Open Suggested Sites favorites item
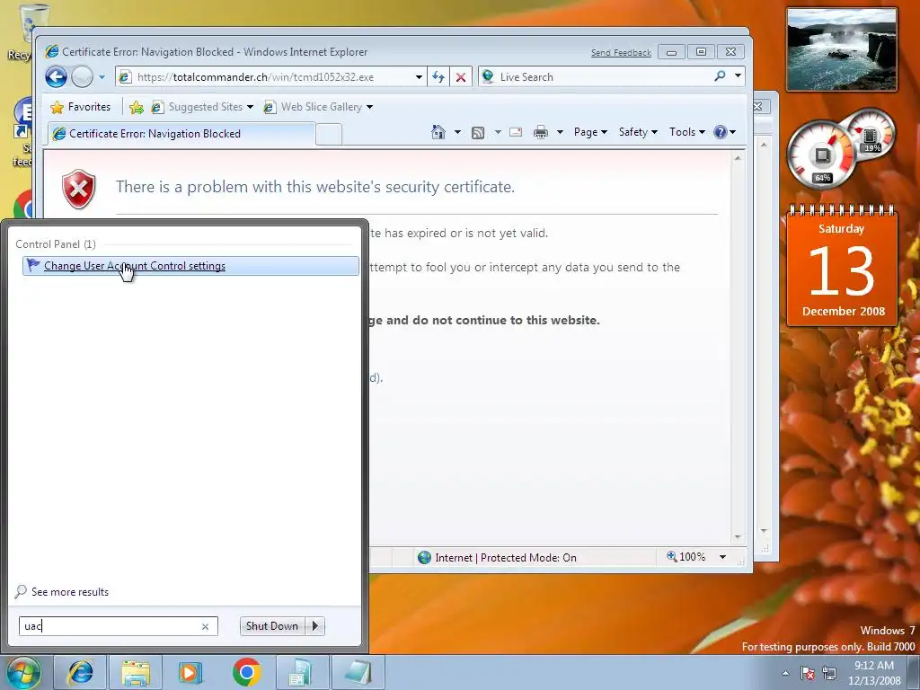The height and width of the screenshot is (690, 920). 202,107
